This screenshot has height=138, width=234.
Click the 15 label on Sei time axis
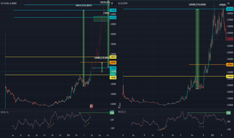[221, 135]
